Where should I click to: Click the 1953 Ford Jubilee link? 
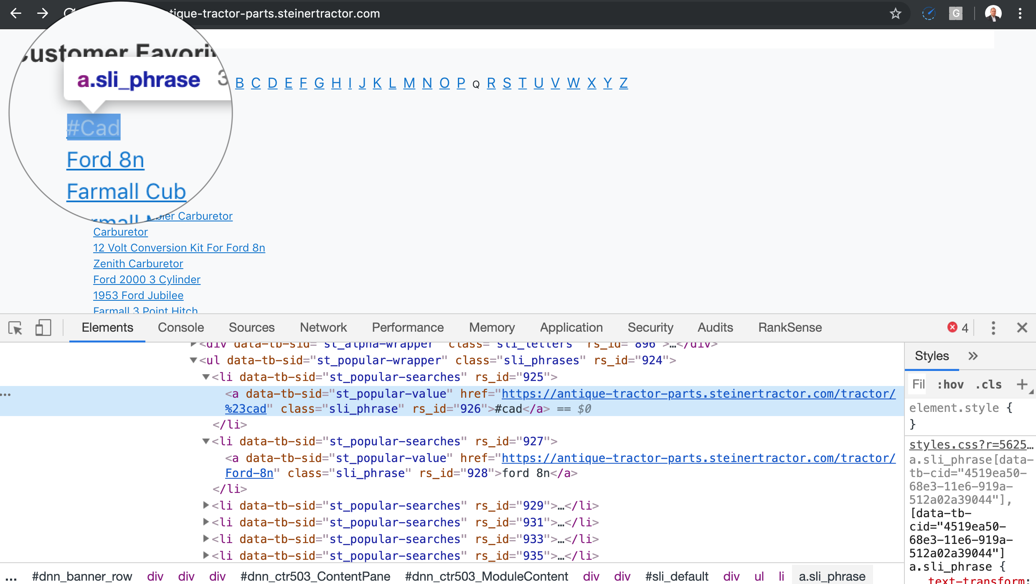coord(138,295)
